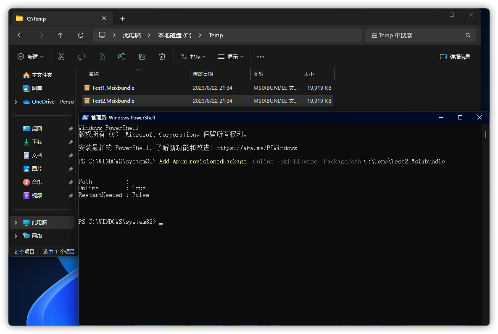
Task: Click chevron after 此电脑 in address bar
Action: point(149,35)
